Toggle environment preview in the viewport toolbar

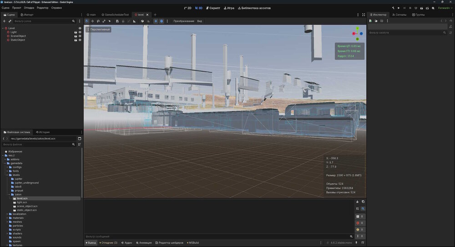pyautogui.click(x=162, y=21)
